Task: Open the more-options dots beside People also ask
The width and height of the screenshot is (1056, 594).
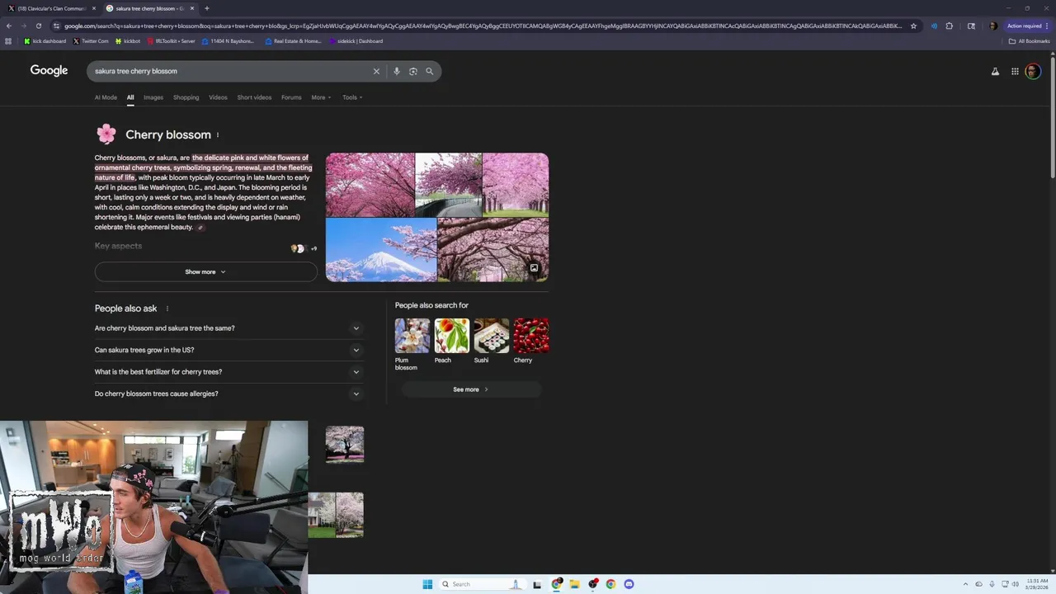Action: 167,309
